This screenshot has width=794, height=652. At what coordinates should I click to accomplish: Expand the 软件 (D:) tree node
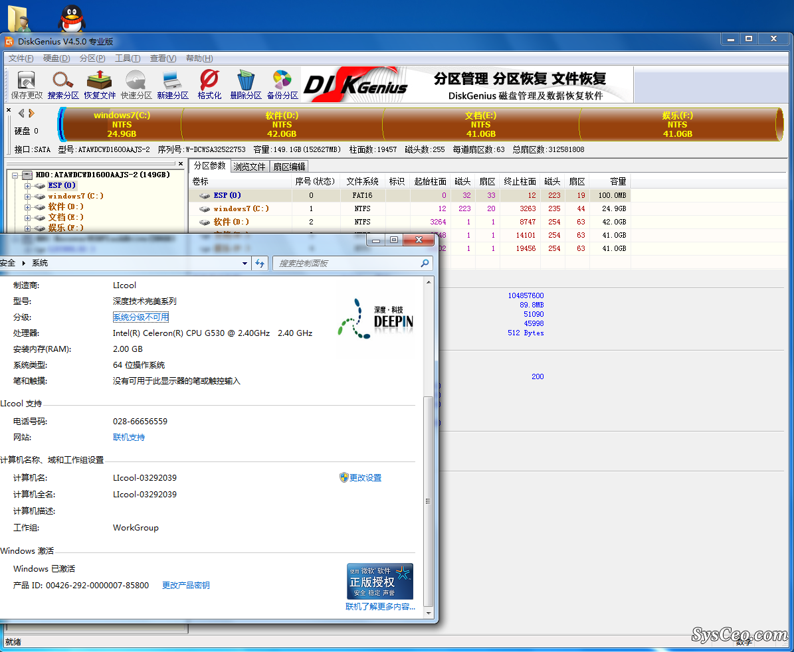pos(27,207)
